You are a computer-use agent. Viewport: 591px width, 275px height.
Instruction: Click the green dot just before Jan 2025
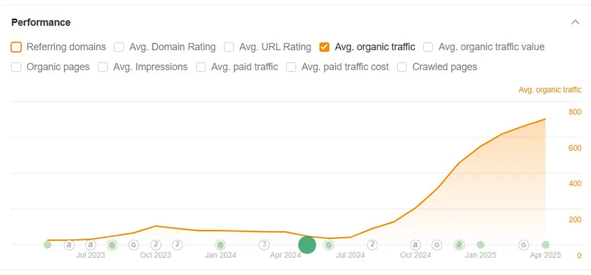point(480,244)
